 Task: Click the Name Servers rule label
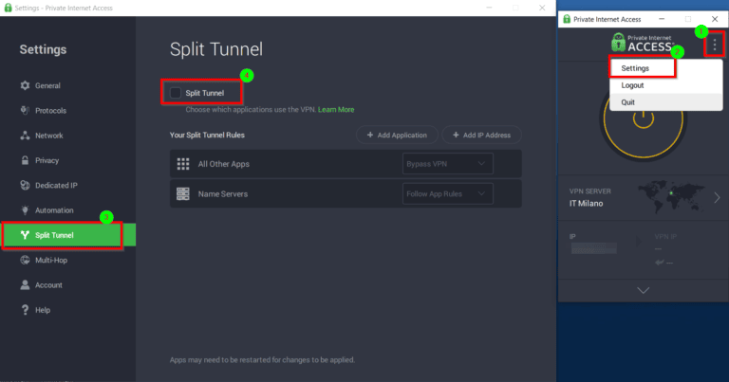pyautogui.click(x=223, y=194)
